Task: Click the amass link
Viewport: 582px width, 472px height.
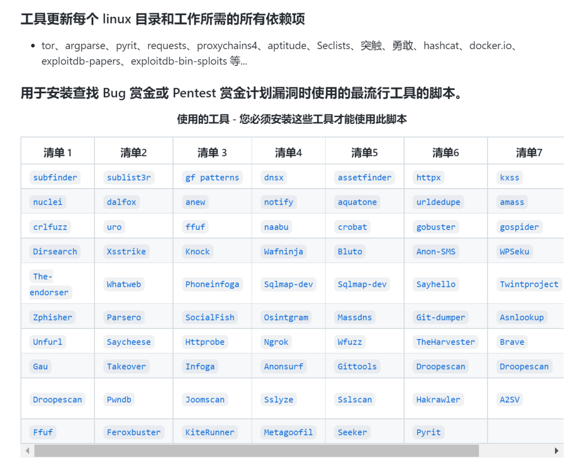Action: coord(512,202)
